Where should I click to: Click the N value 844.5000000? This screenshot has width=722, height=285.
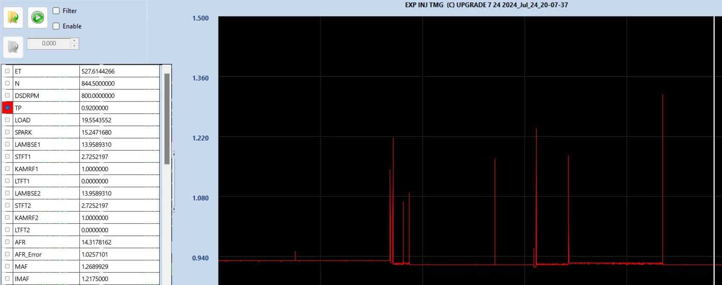[x=98, y=84]
